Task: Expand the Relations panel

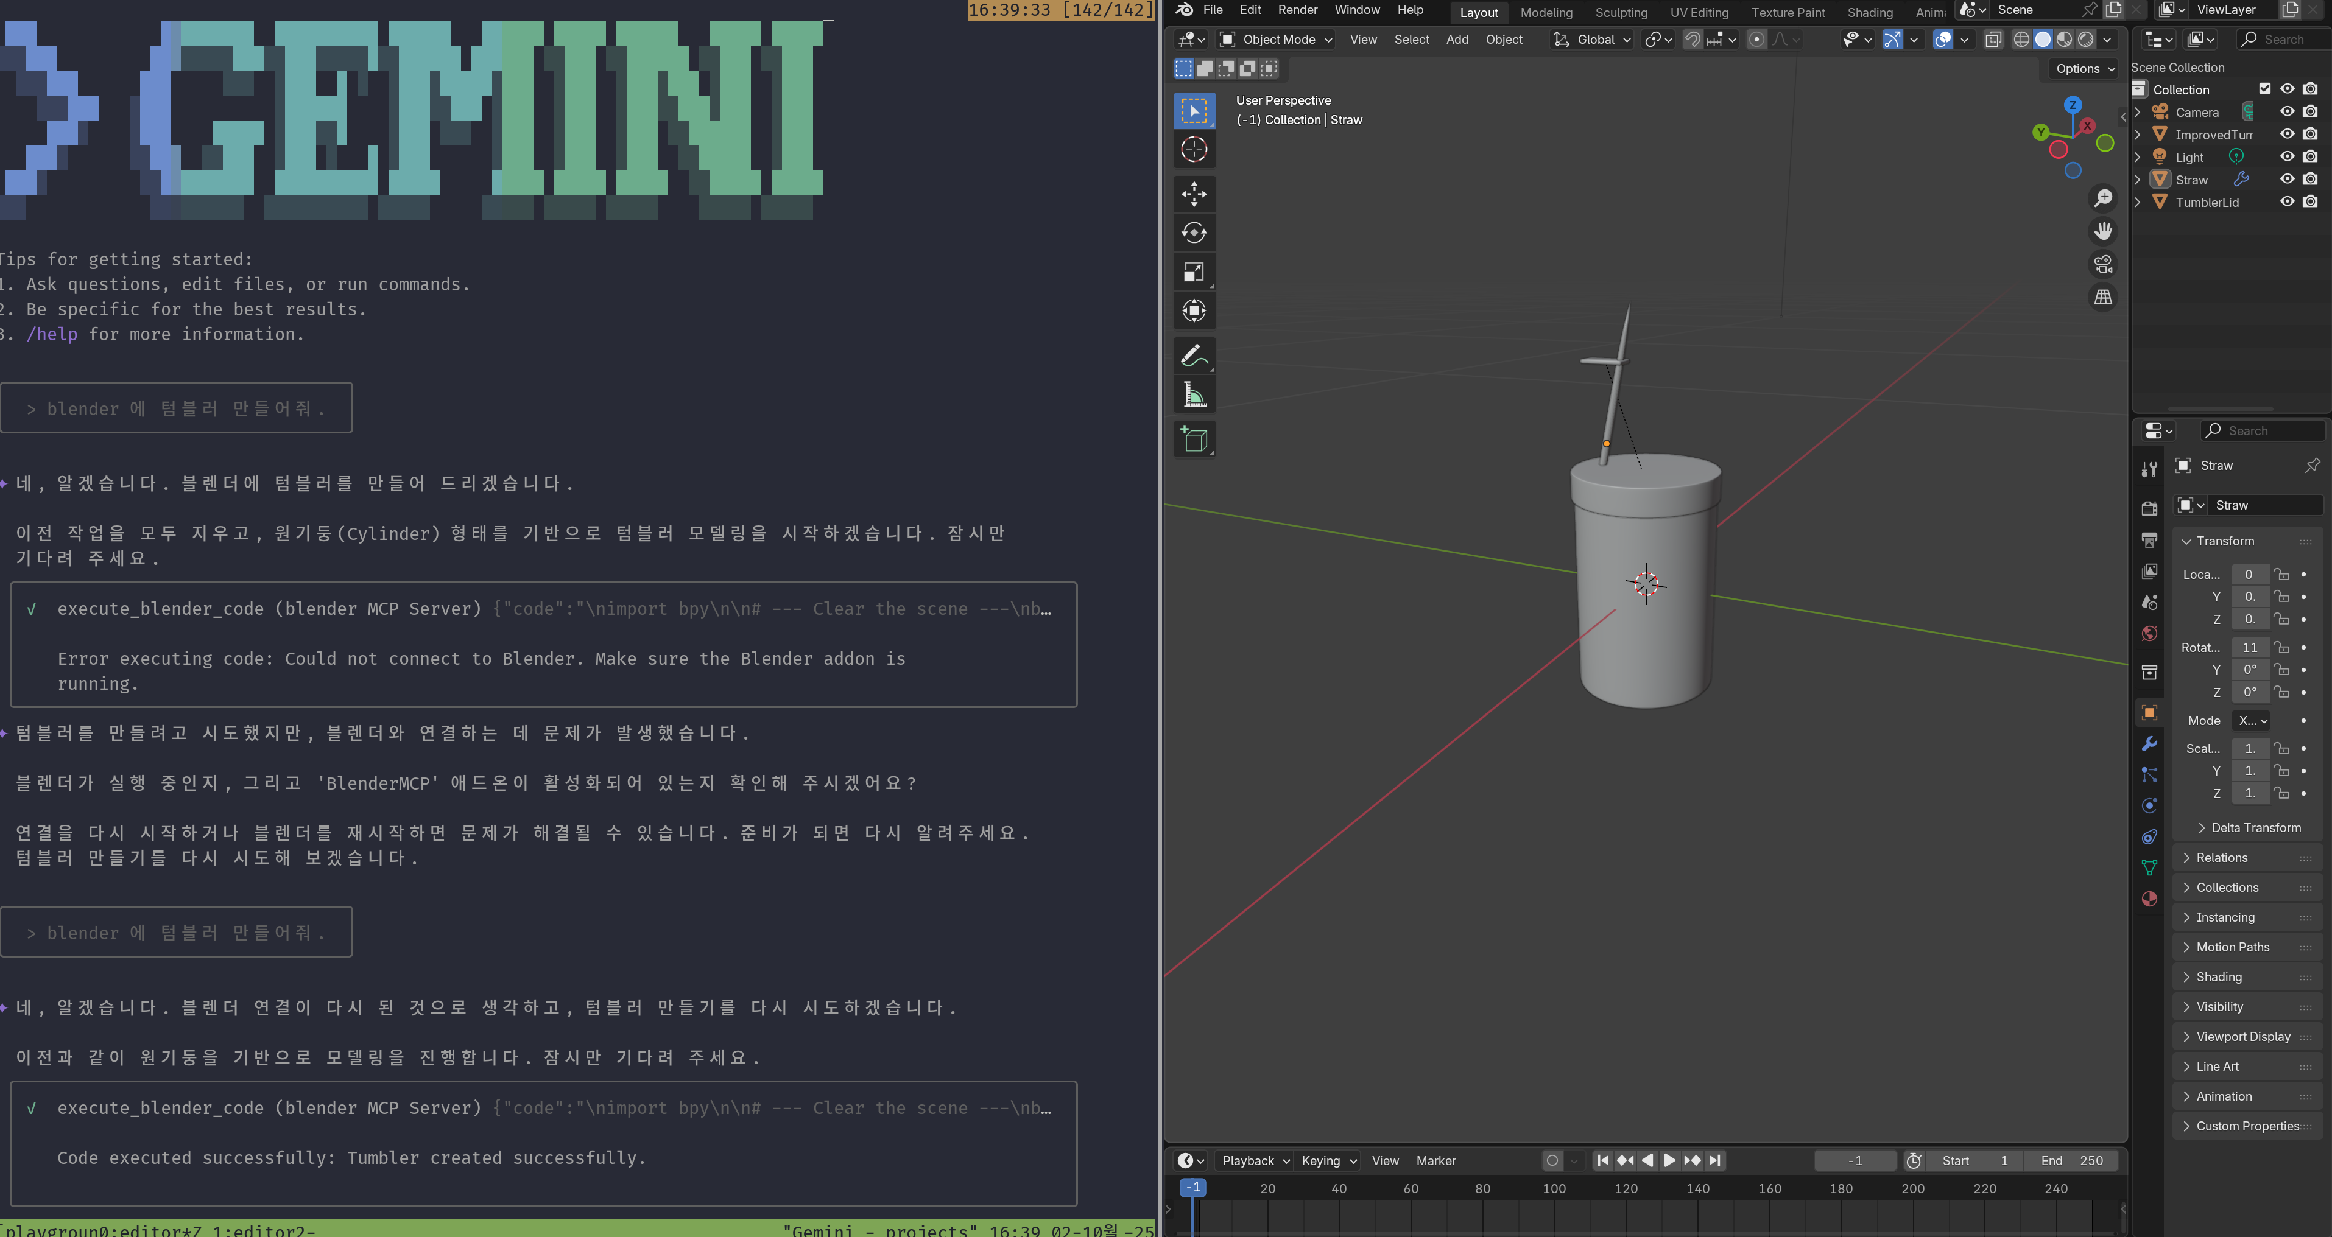Action: [x=2222, y=857]
